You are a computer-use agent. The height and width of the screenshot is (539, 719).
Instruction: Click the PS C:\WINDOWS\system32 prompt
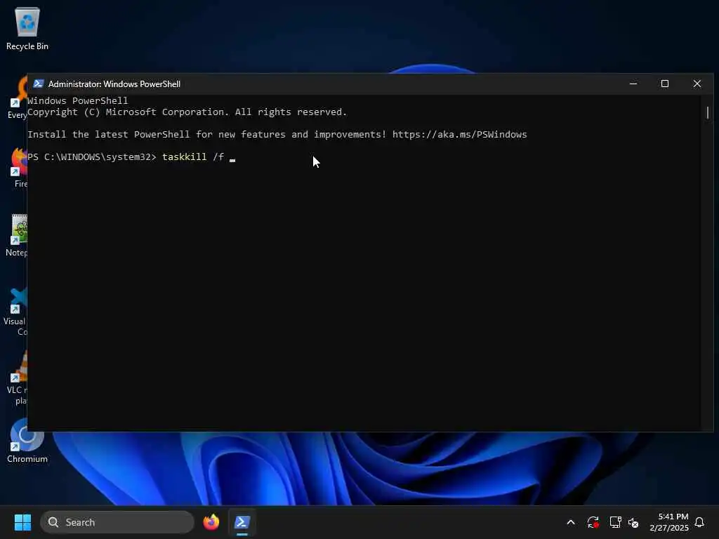pyautogui.click(x=92, y=157)
